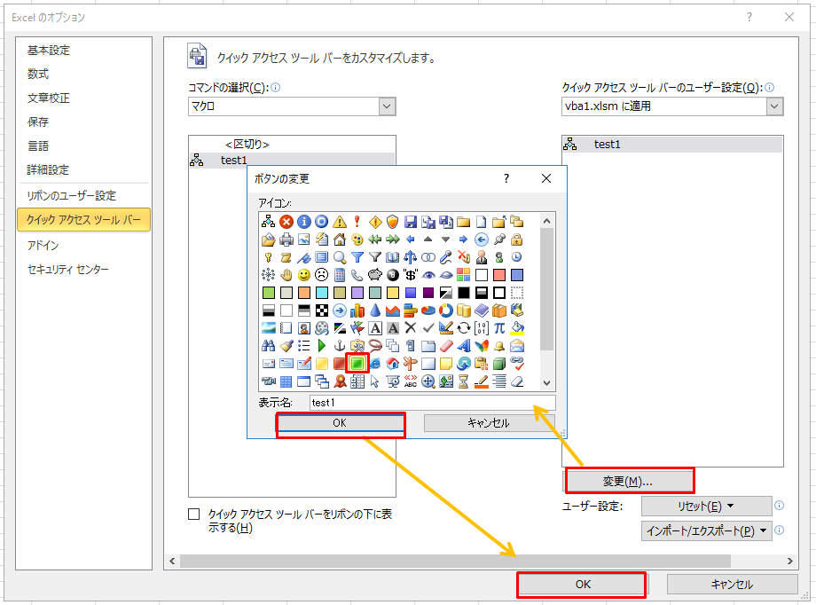Pick the piggy bank icon
816x605 pixels.
[x=374, y=275]
